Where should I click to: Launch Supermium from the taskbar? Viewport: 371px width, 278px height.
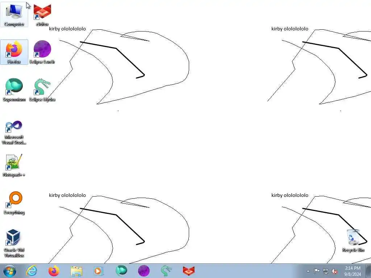click(x=121, y=271)
